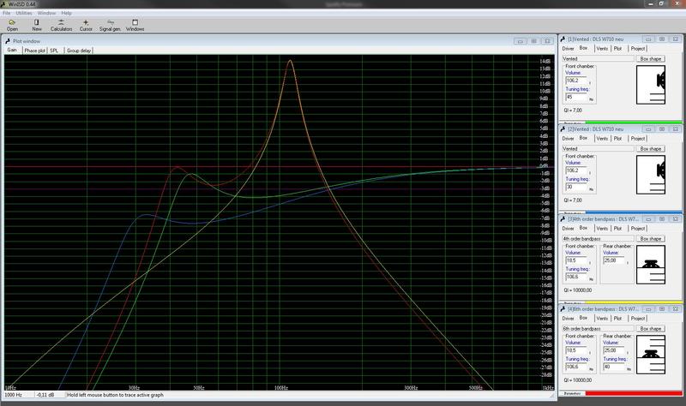This screenshot has width=686, height=406.
Task: Click rear Volume 25,08 in 6th order window
Action: [x=614, y=350]
